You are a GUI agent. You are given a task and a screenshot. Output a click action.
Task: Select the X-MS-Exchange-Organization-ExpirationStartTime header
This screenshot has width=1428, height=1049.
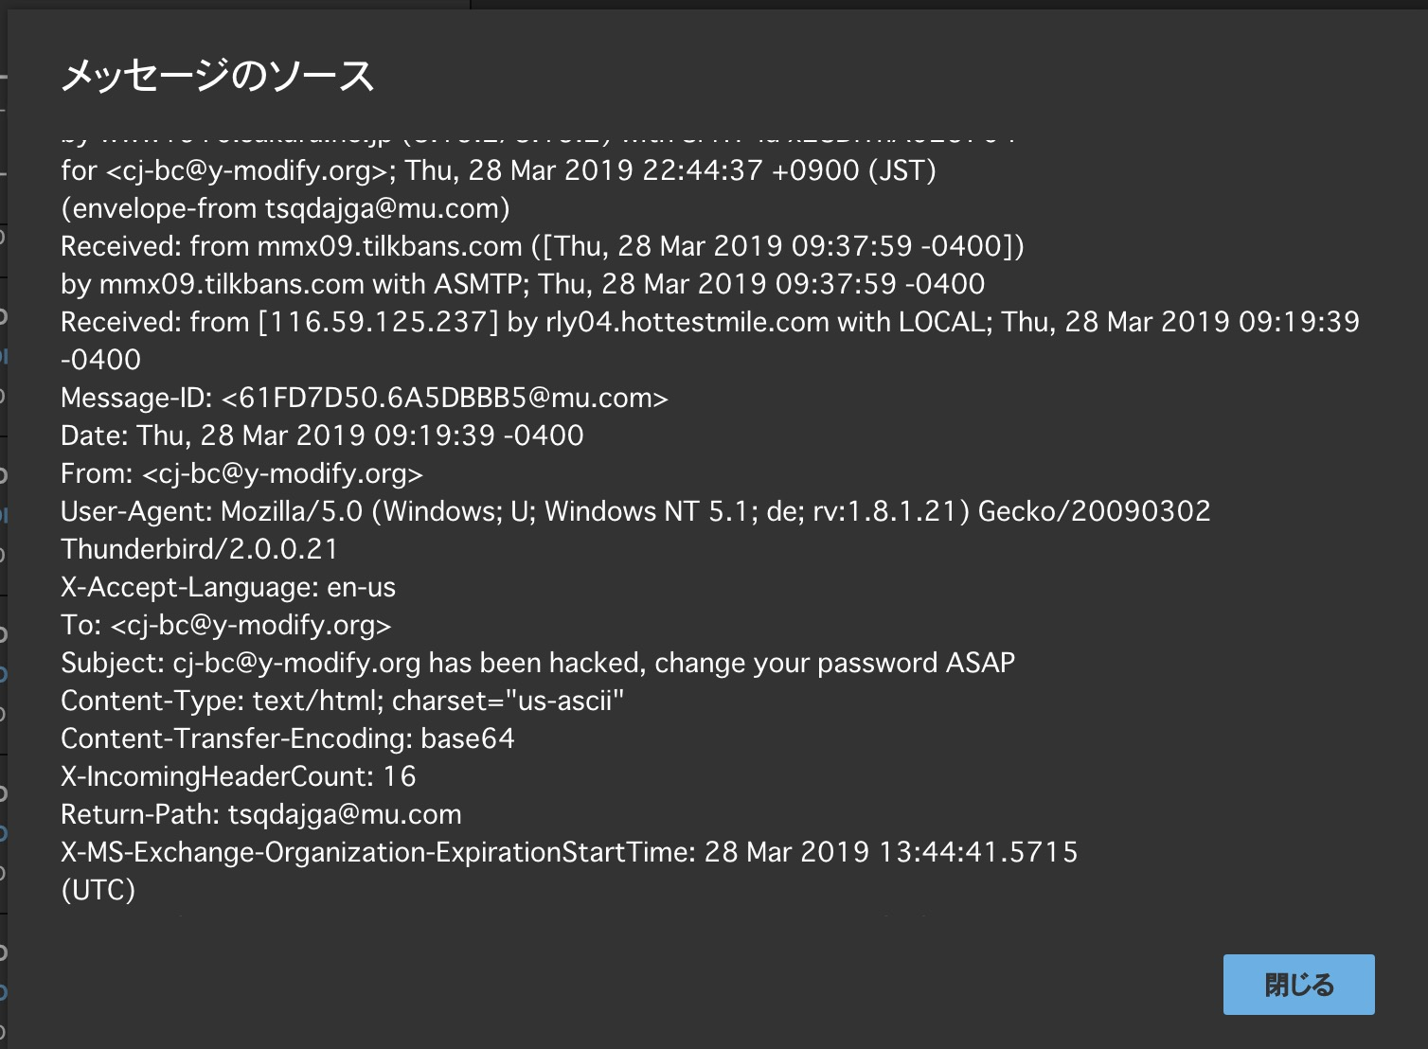pos(569,852)
